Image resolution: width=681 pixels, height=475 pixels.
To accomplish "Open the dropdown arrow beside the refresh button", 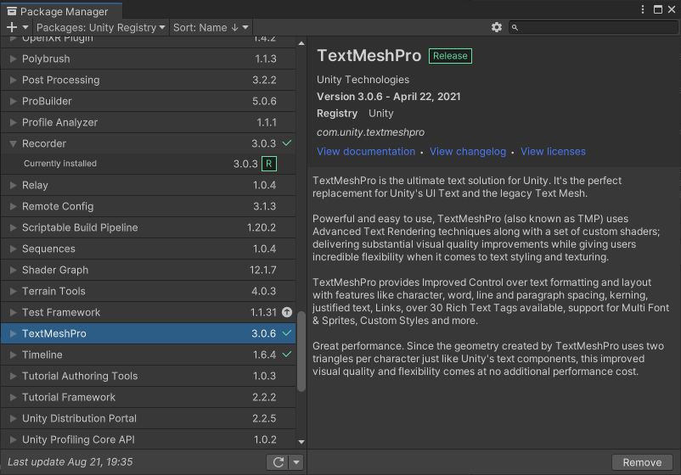I will coord(295,462).
